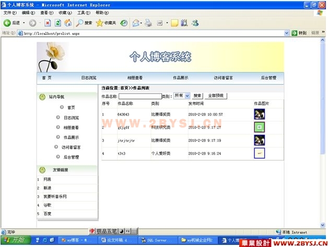Open the 收藏(A) menu

pyautogui.click(x=65, y=13)
